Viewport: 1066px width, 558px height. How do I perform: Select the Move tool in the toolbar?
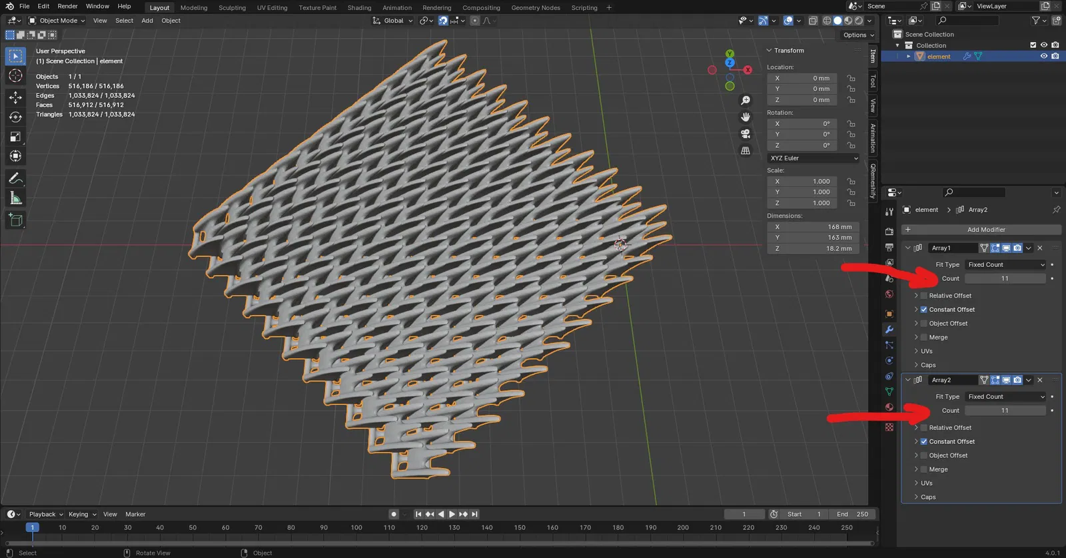coord(15,97)
